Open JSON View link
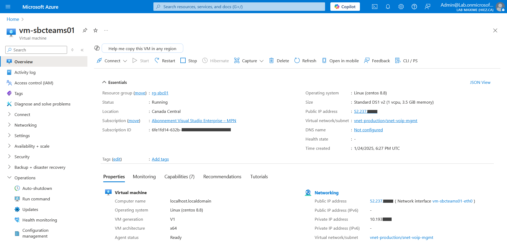The image size is (507, 241). [480, 83]
